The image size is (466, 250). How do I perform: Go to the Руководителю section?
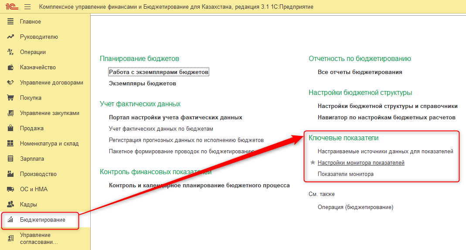(x=39, y=37)
